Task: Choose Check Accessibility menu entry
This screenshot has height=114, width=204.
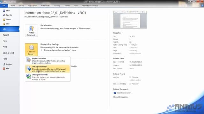Action: click(47, 69)
